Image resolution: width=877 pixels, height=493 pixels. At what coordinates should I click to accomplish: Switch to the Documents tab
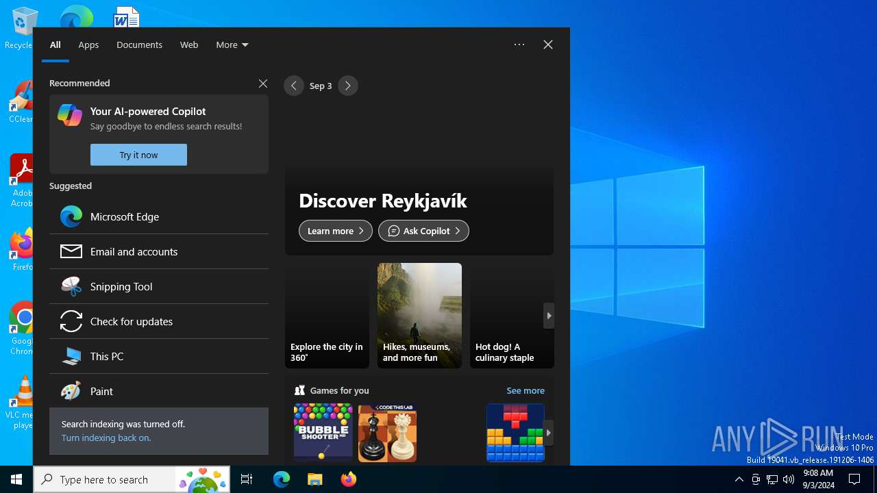[x=139, y=45]
